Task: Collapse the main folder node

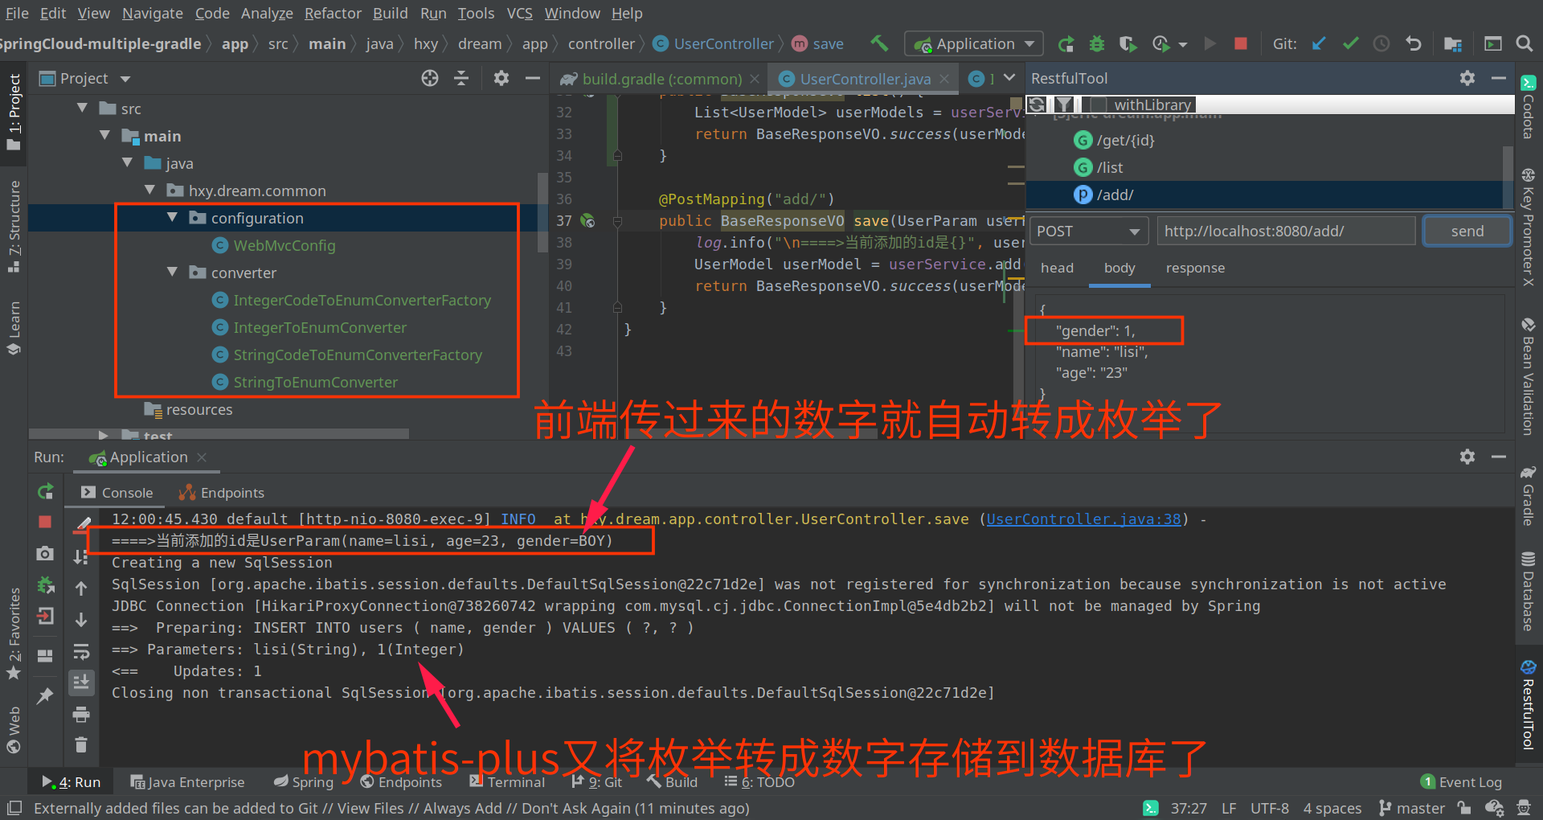Action: (104, 136)
